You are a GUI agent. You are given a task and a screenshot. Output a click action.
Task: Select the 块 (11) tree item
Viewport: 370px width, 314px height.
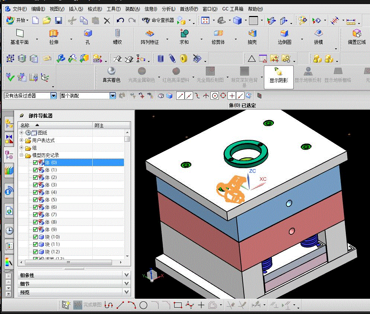click(52, 244)
